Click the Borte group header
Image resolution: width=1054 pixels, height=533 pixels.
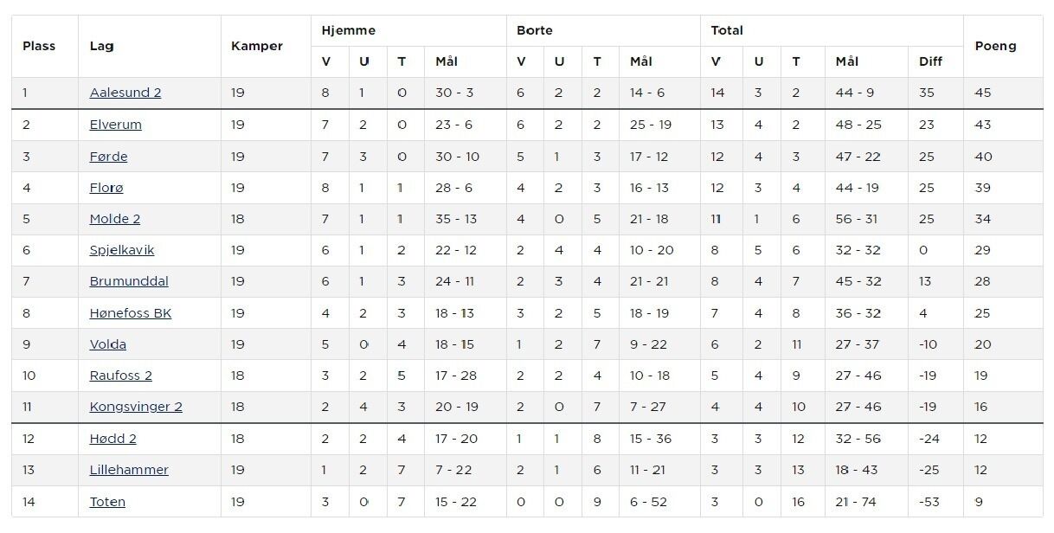[535, 30]
